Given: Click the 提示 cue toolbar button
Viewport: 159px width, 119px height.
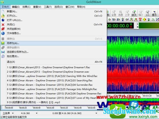Looking at the screenshot, I should [154, 13].
